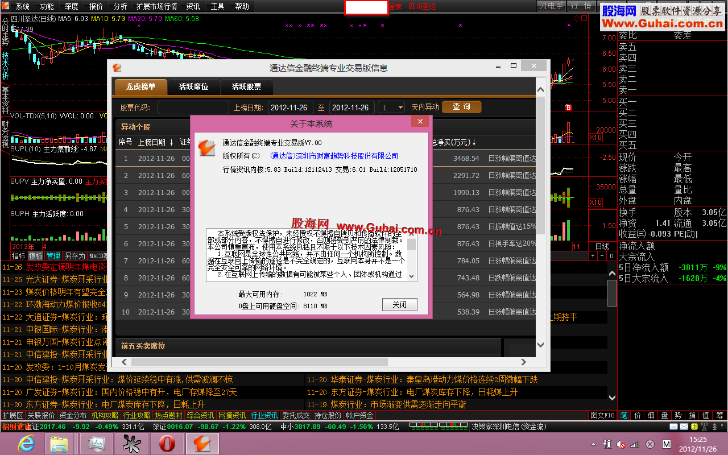Open the spider-shaped taskbar application
The width and height of the screenshot is (728, 455).
[131, 443]
